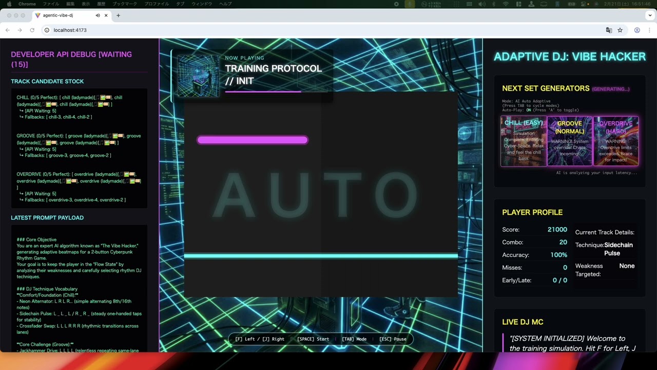
Task: Open the ブックマーク menu
Action: (x=125, y=4)
